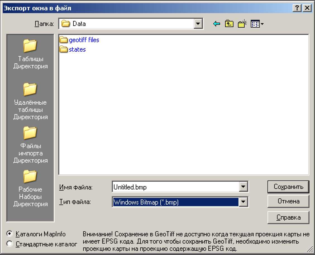This screenshot has height=255, width=315.
Task: Click the Untitled.bmp file name field
Action: pyautogui.click(x=175, y=187)
